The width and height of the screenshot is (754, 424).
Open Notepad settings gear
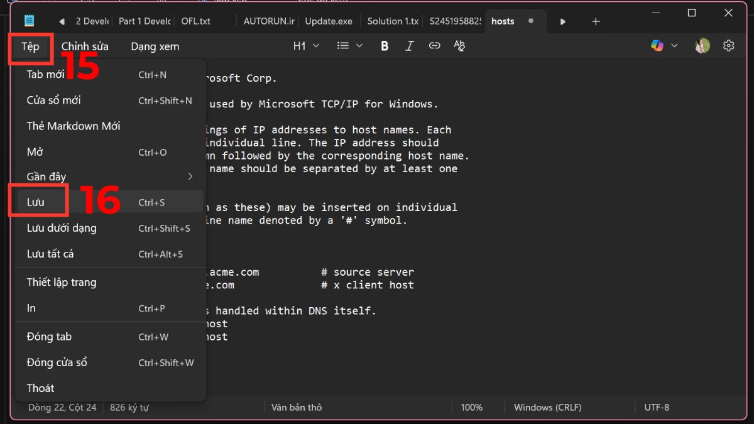tap(728, 46)
